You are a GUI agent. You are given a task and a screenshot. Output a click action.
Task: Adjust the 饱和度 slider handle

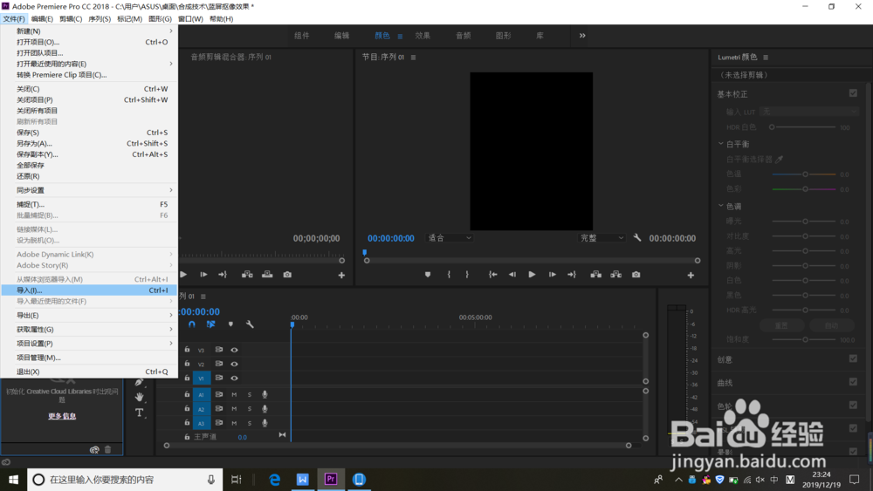click(805, 339)
